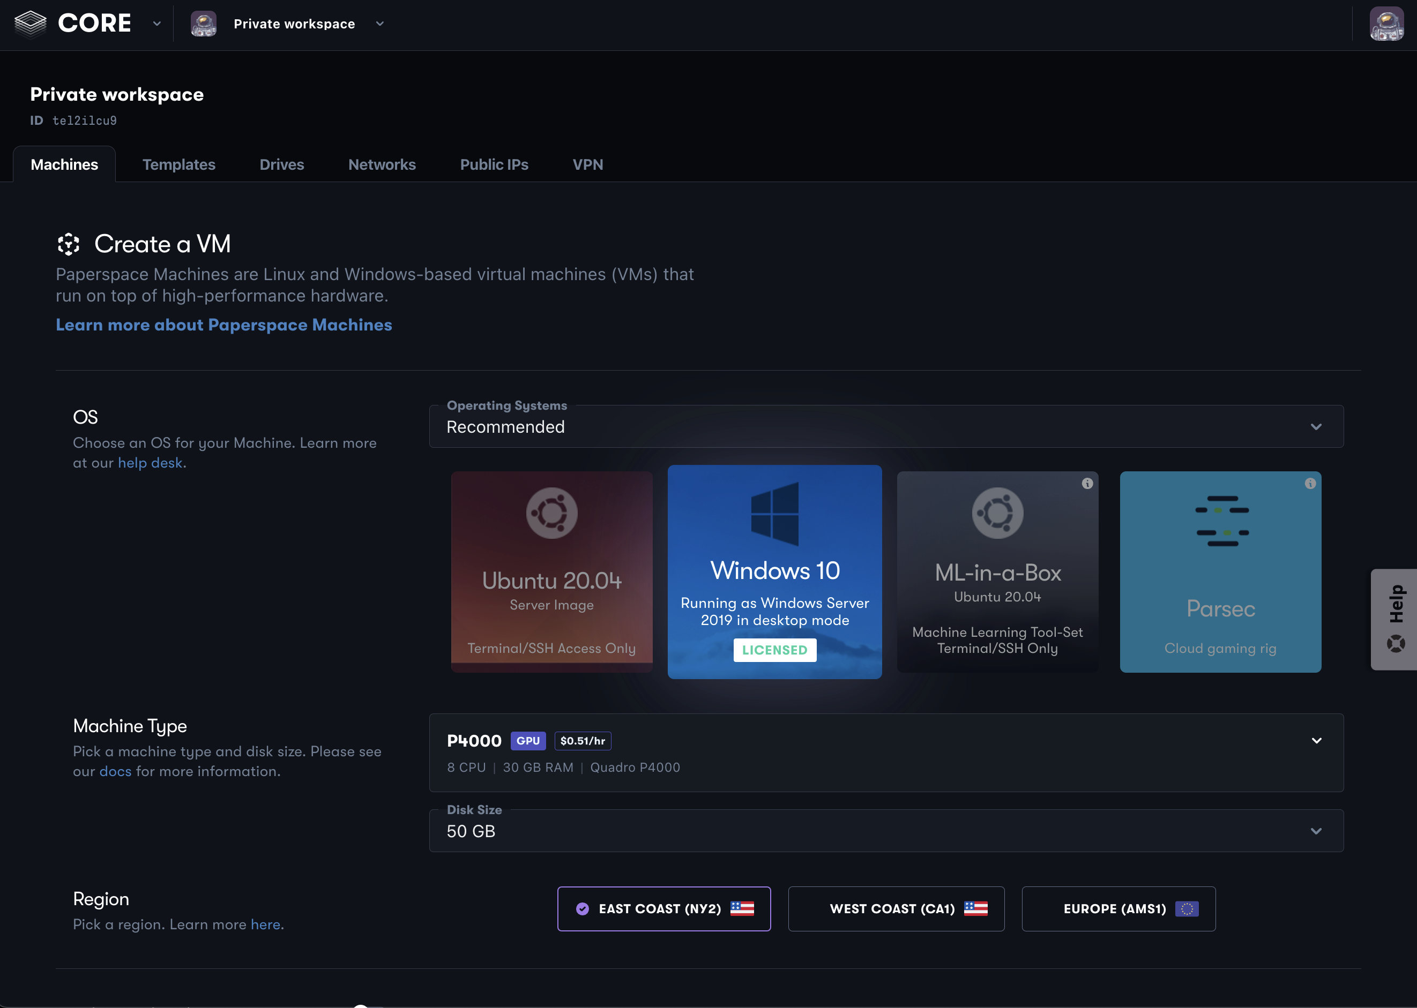
Task: Follow the 'here' link under Region
Action: pyautogui.click(x=266, y=925)
